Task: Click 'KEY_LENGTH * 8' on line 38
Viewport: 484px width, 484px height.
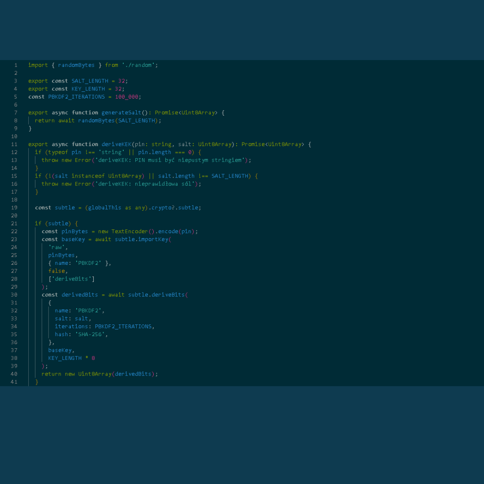Action: point(72,359)
